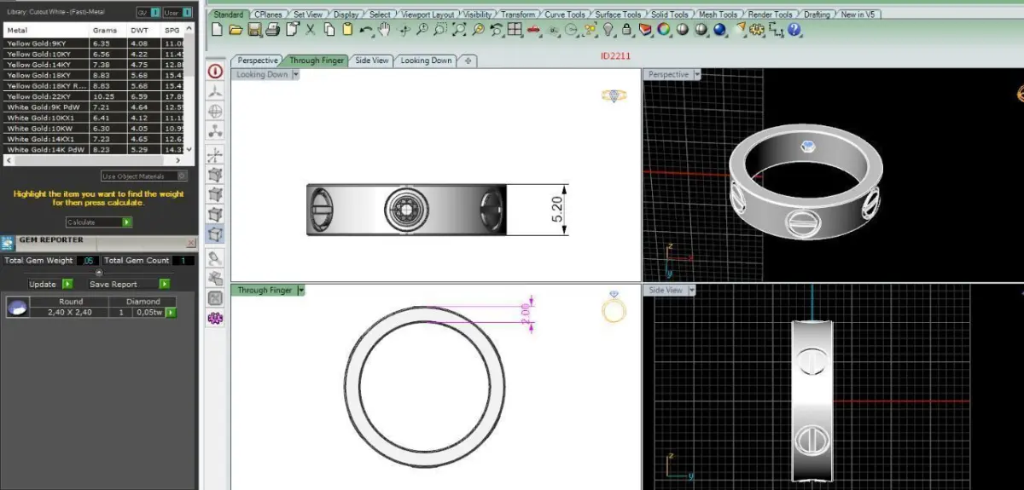The width and height of the screenshot is (1024, 490).
Task: Click the 2,40 X 2,40 gem size cell
Action: click(x=71, y=313)
